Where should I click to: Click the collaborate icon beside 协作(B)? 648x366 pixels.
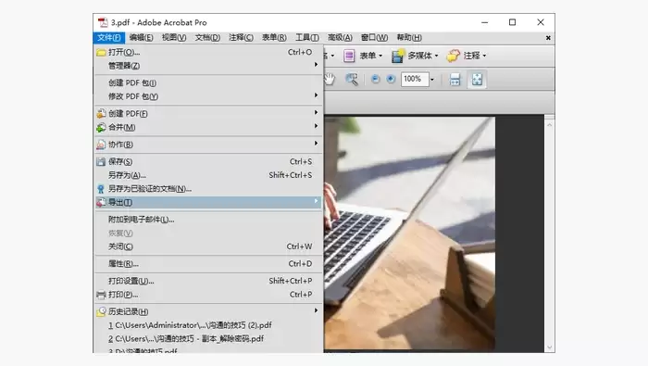click(x=101, y=145)
